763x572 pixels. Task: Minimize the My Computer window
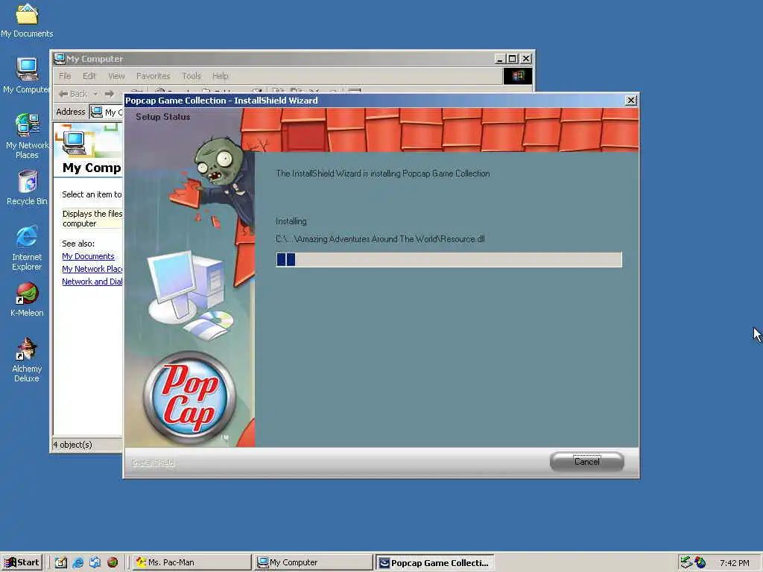click(500, 59)
